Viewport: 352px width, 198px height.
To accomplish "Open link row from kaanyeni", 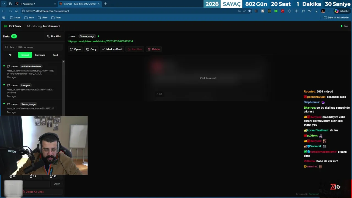I will click(x=31, y=90).
